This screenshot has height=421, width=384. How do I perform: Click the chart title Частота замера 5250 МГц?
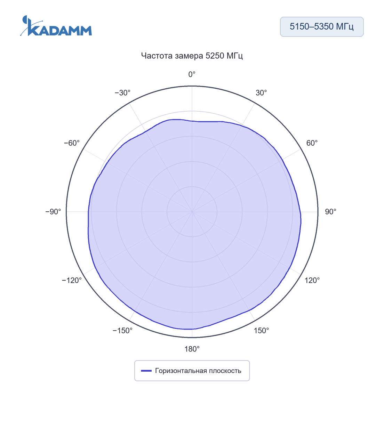(x=192, y=56)
